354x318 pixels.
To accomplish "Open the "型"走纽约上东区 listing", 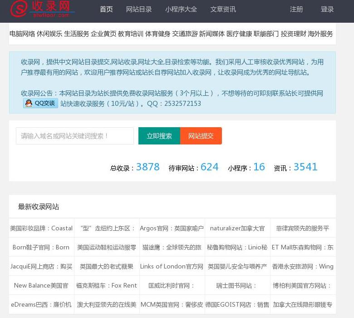I will (x=107, y=228).
